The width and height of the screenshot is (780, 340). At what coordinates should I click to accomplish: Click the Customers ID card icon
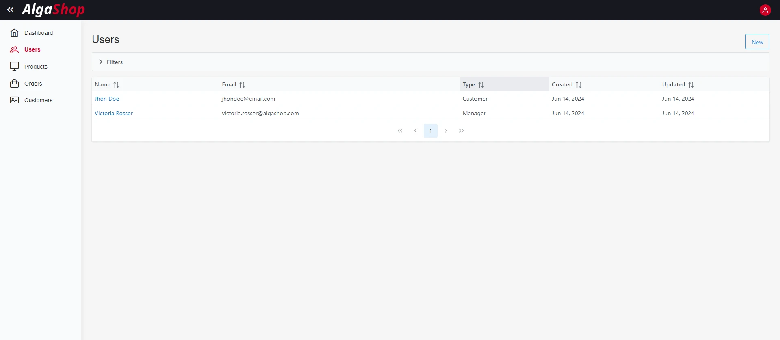(14, 100)
